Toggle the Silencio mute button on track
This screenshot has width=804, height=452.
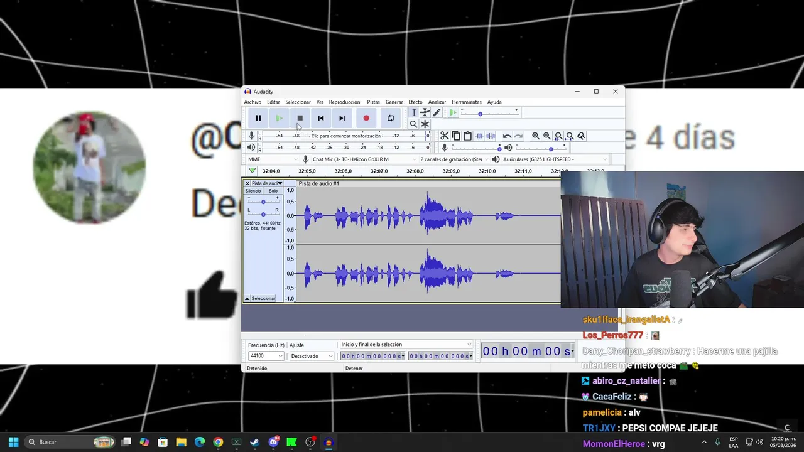253,191
